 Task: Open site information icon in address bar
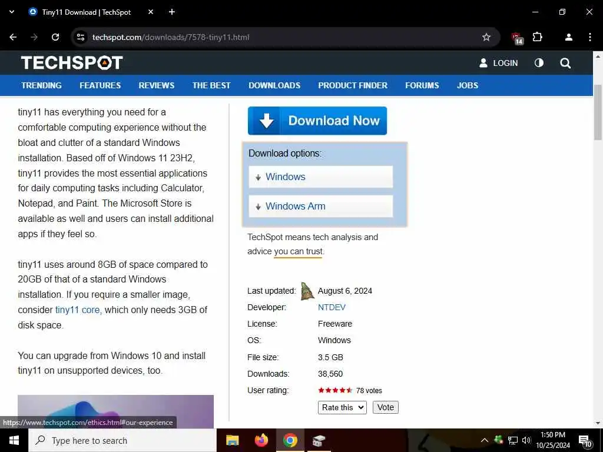[x=81, y=37]
